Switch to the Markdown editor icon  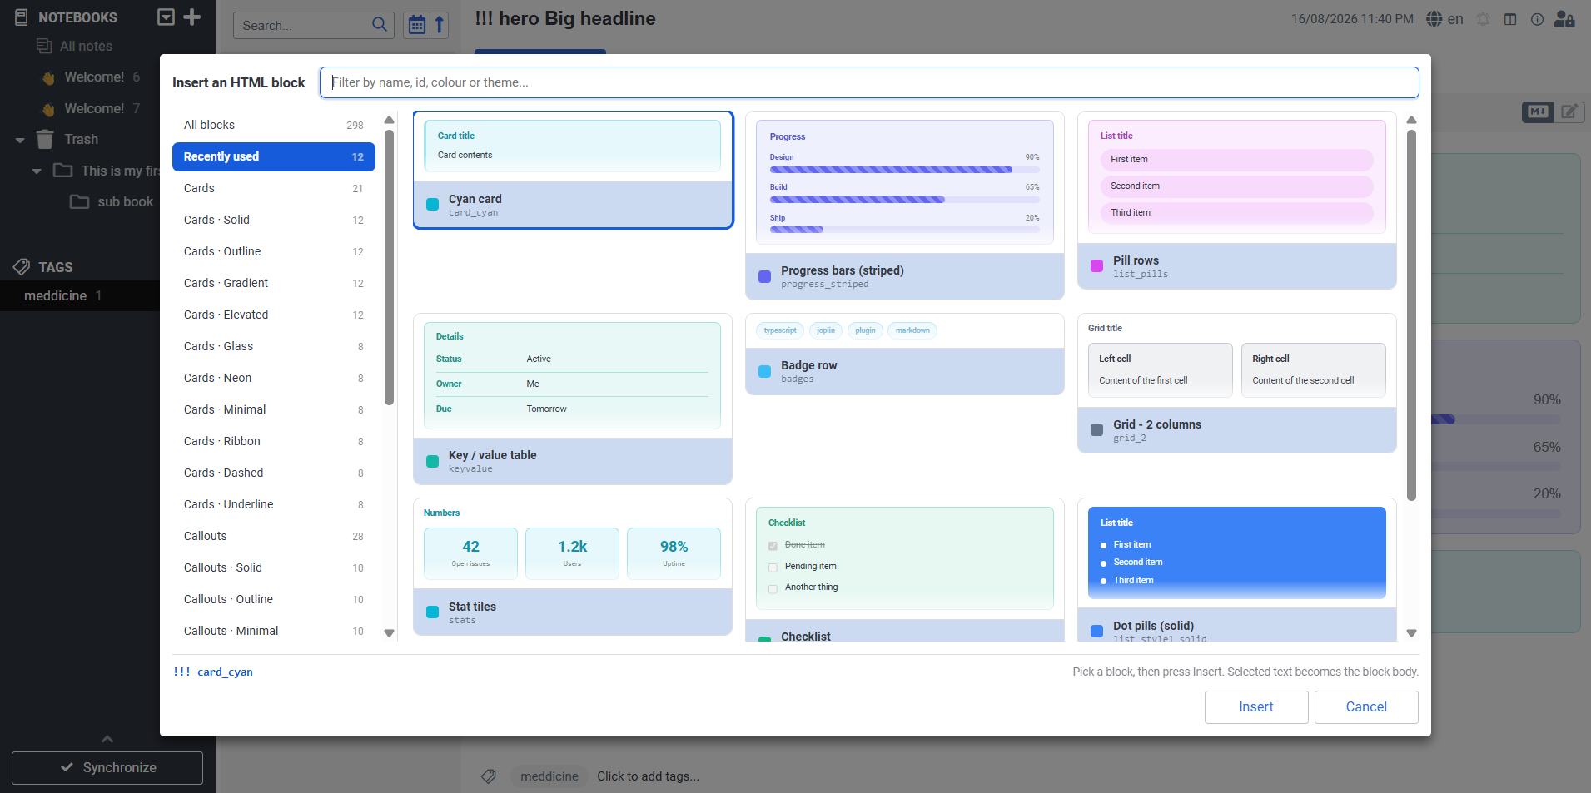[x=1538, y=111]
